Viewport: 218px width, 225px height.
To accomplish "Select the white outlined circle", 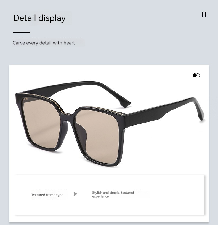I will coord(198,75).
